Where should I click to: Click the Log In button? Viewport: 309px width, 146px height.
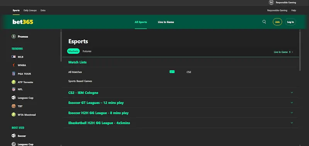tap(290, 22)
